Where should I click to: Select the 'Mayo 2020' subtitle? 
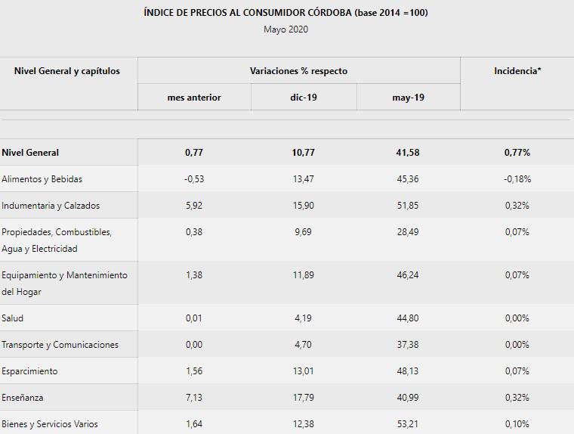[x=286, y=29]
